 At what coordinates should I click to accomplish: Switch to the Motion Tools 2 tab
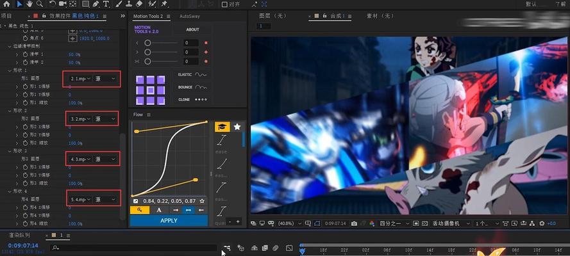click(148, 16)
